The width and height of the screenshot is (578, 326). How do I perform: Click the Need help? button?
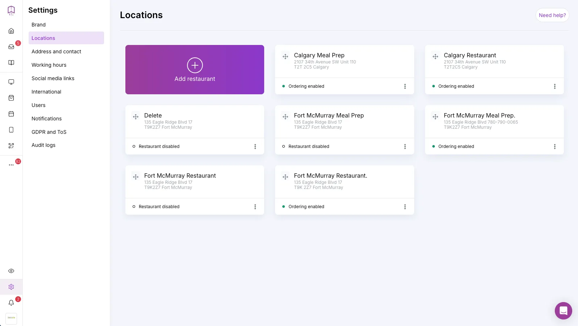pyautogui.click(x=552, y=15)
